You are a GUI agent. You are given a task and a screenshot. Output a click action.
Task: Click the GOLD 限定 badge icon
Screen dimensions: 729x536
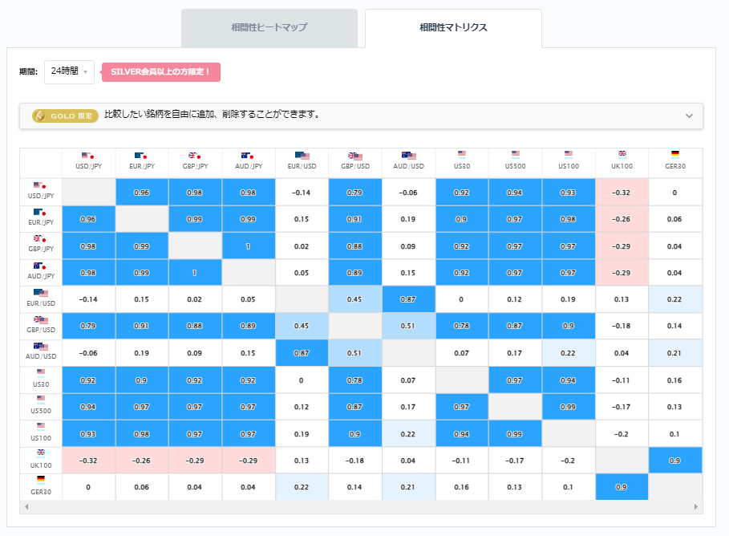point(65,116)
